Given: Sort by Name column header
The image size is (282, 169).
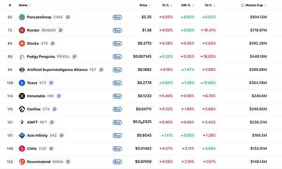Looking at the screenshot, I should point(25,5).
